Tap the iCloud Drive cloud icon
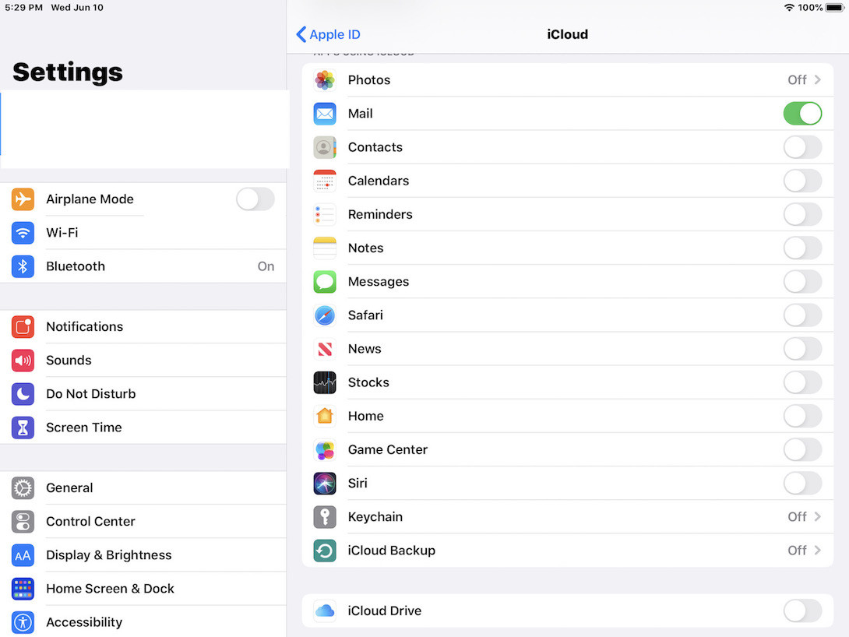This screenshot has width=849, height=637. pyautogui.click(x=325, y=611)
